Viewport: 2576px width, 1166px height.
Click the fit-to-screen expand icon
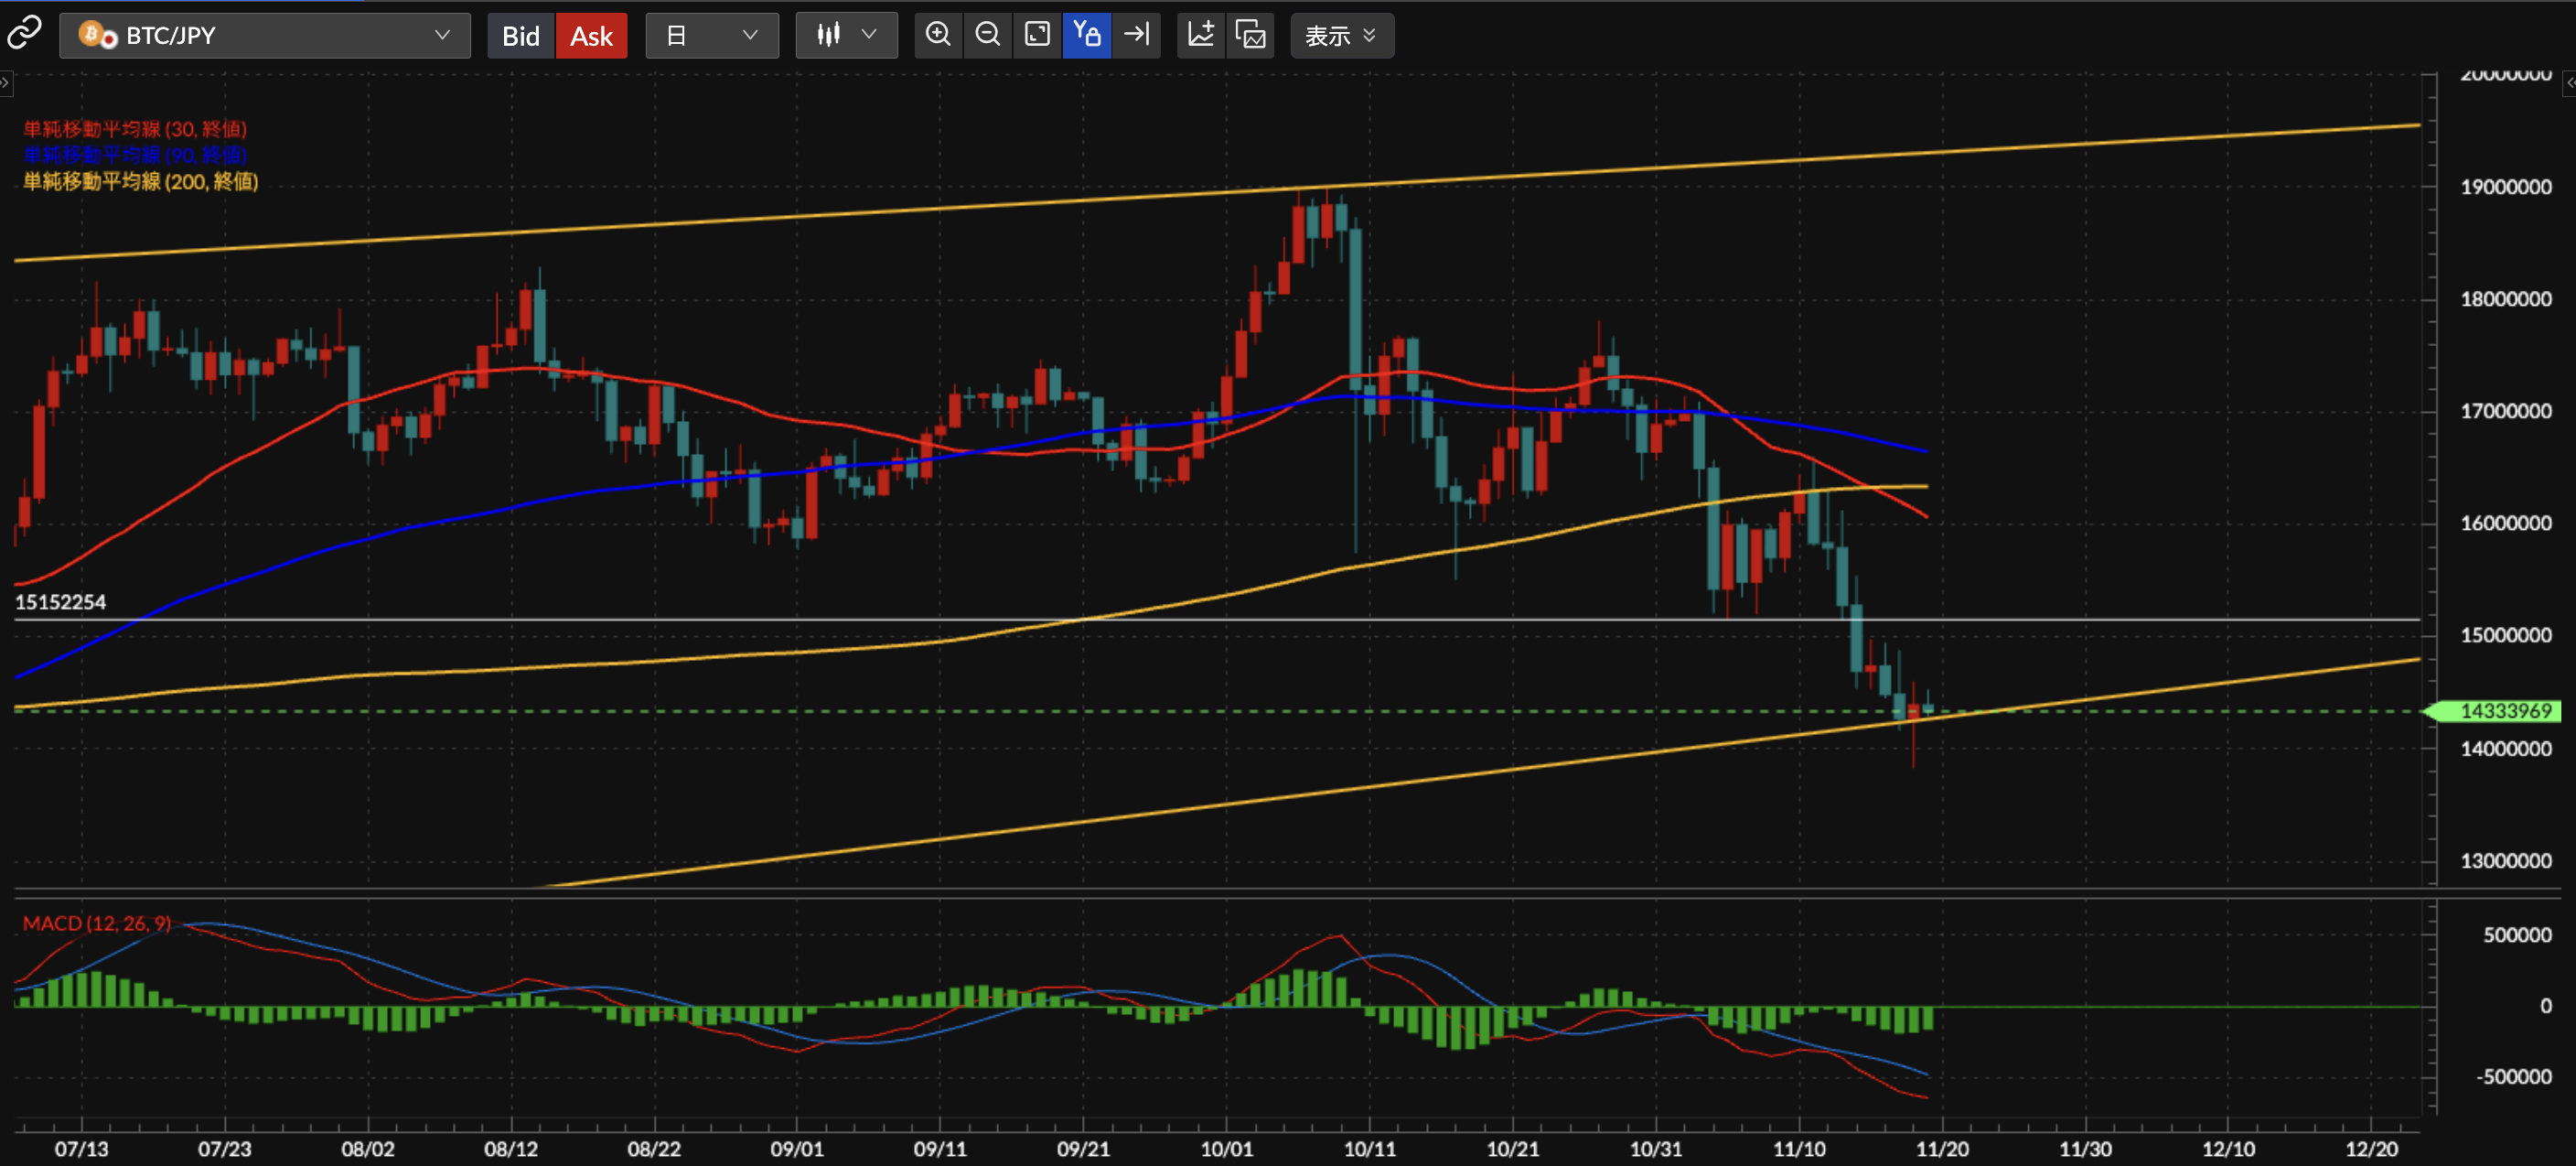pos(1037,35)
